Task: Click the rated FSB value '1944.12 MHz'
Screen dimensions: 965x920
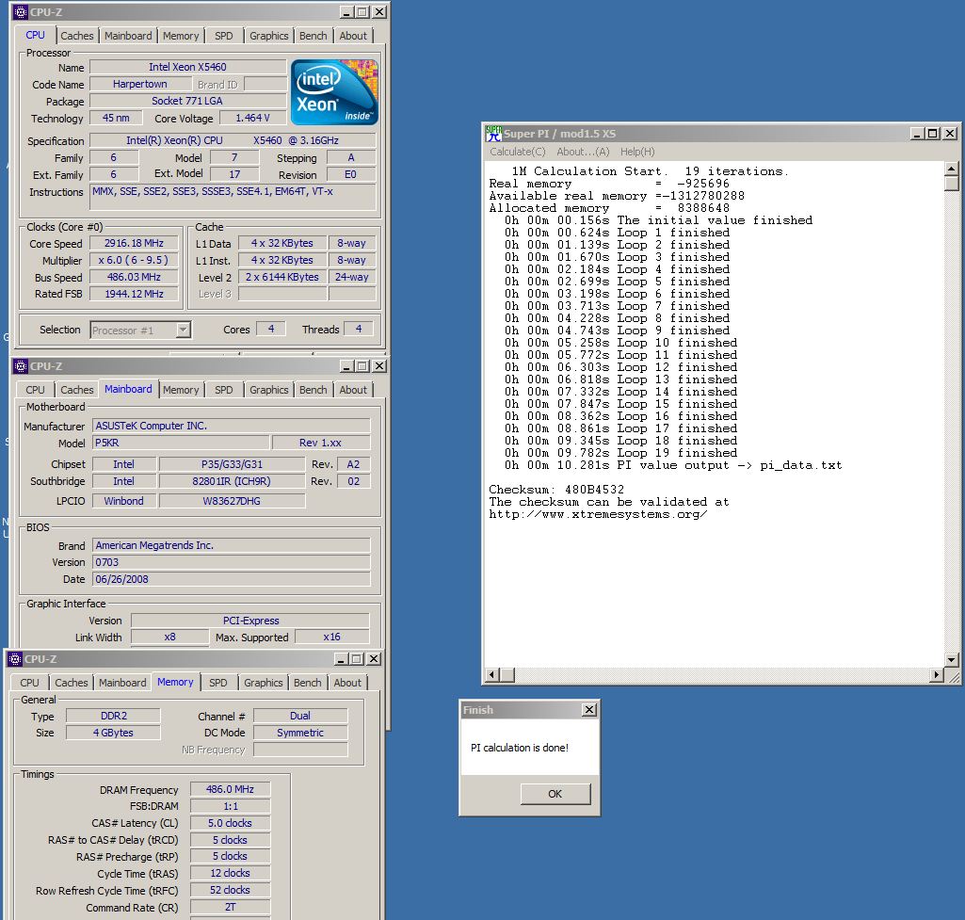Action: point(135,294)
